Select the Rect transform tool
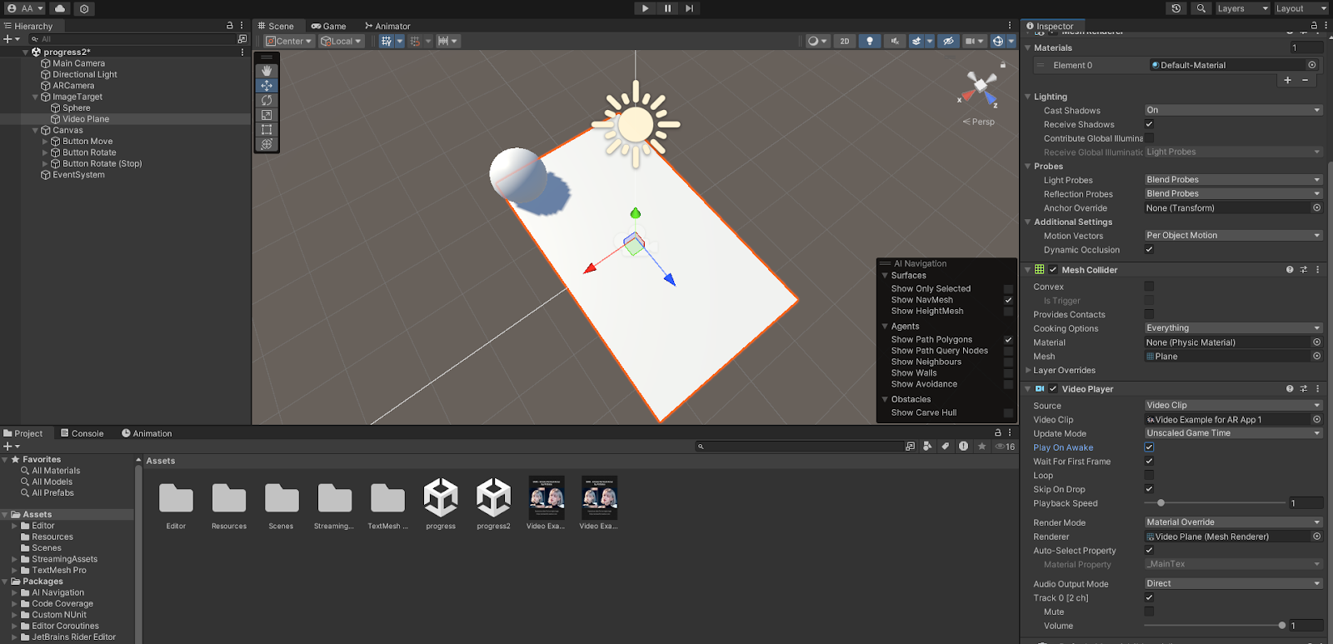 point(267,130)
